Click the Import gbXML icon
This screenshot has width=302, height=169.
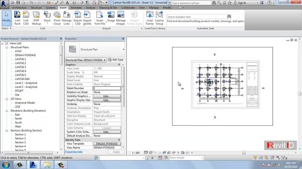87,18
